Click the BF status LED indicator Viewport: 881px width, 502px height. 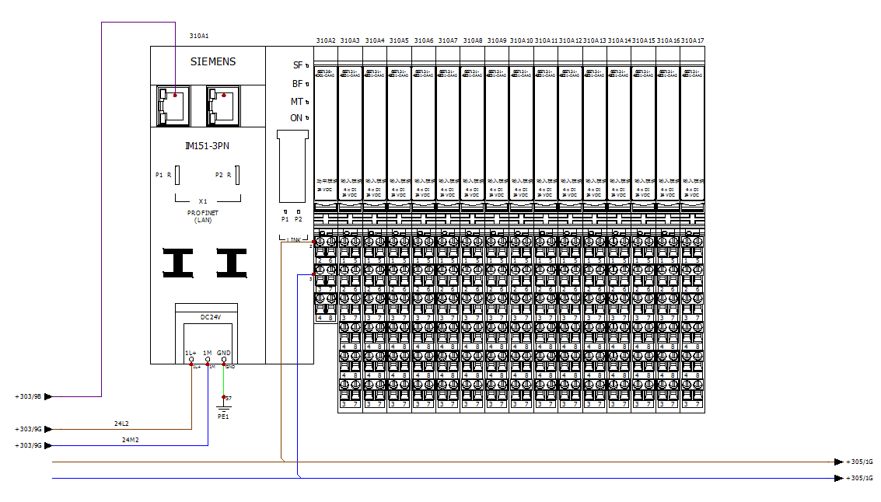point(307,84)
